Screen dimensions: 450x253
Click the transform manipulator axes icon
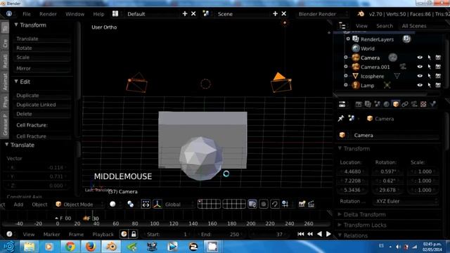[x=157, y=204]
